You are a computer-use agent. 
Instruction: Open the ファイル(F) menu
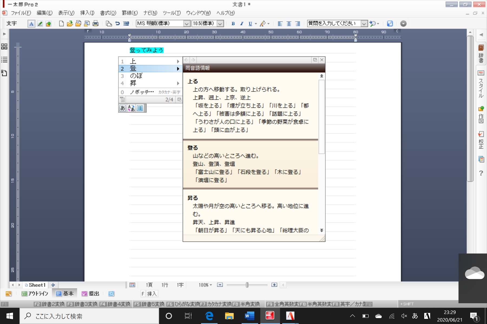(x=21, y=13)
